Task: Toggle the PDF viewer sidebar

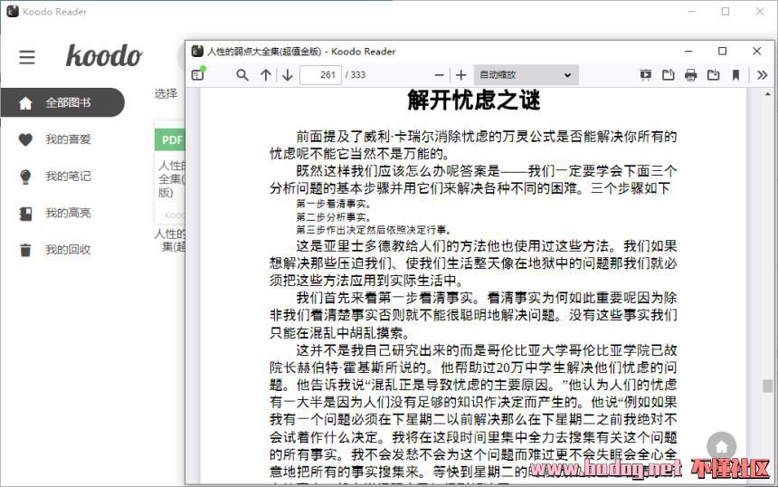Action: (198, 75)
